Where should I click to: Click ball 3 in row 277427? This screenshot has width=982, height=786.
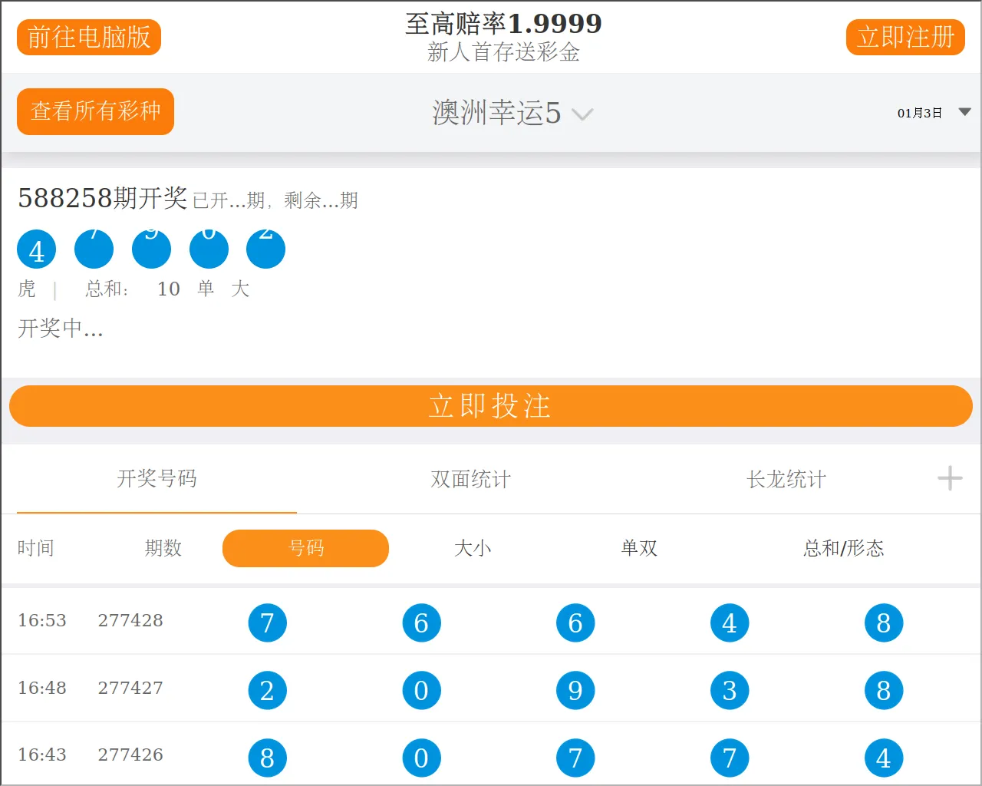click(730, 690)
